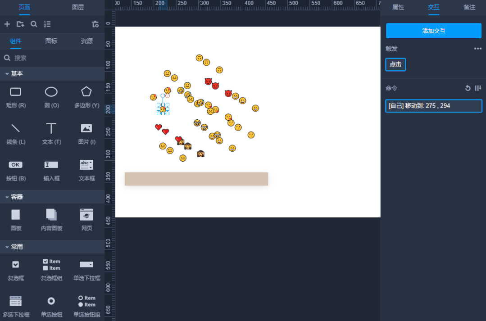
Task: Open the trigger more options dots
Action: point(477,49)
